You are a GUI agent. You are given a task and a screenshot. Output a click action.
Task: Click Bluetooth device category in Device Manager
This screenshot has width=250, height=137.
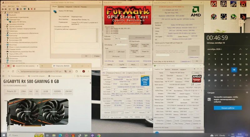pyautogui.click(x=12, y=15)
